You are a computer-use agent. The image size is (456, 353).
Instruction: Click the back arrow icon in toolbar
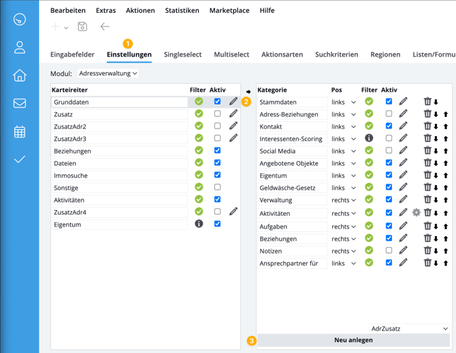click(105, 27)
